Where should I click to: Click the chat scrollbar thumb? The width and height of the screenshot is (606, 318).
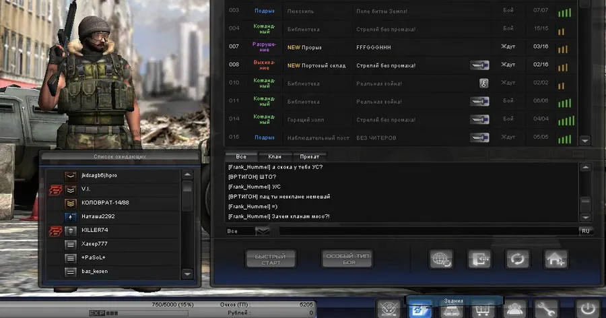click(586, 203)
